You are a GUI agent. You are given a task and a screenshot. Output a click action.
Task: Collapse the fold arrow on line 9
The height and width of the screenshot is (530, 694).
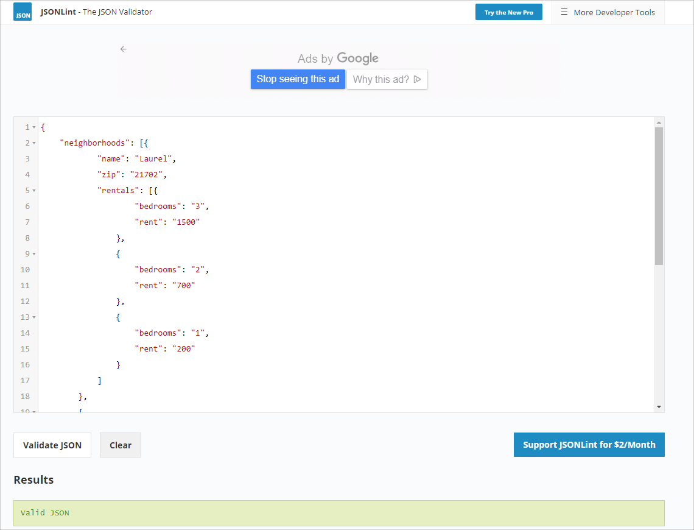(34, 254)
